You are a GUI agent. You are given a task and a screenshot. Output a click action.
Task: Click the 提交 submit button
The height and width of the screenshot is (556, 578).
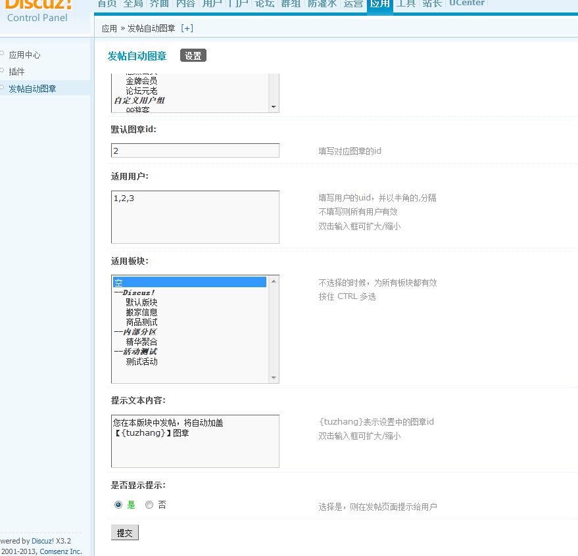point(124,533)
